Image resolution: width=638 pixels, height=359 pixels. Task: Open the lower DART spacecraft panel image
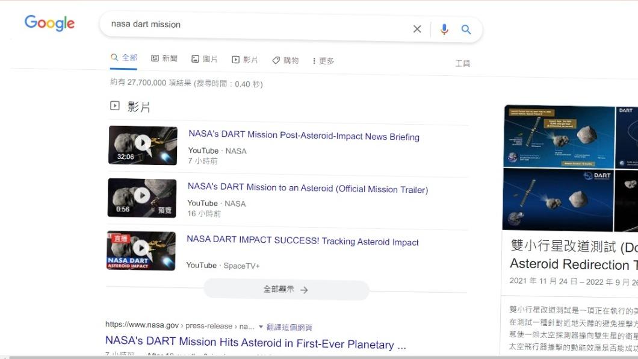tap(558, 199)
